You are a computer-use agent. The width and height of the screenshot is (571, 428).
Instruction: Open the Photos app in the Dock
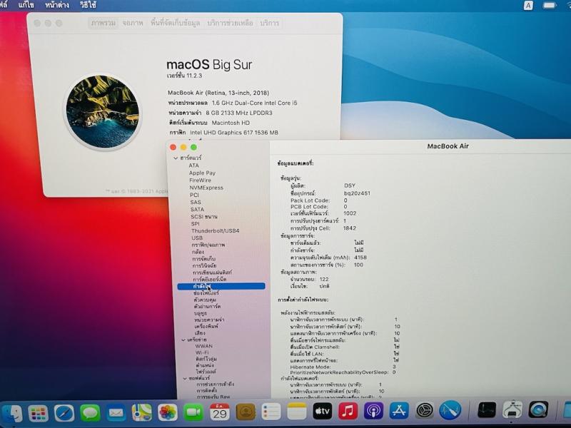click(x=168, y=412)
